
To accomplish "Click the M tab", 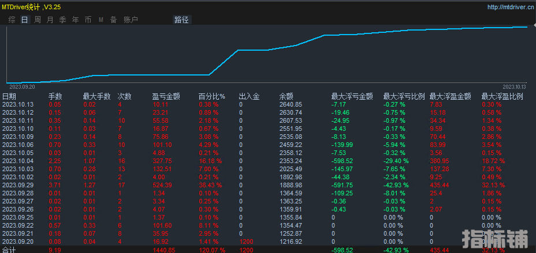I will [101, 20].
